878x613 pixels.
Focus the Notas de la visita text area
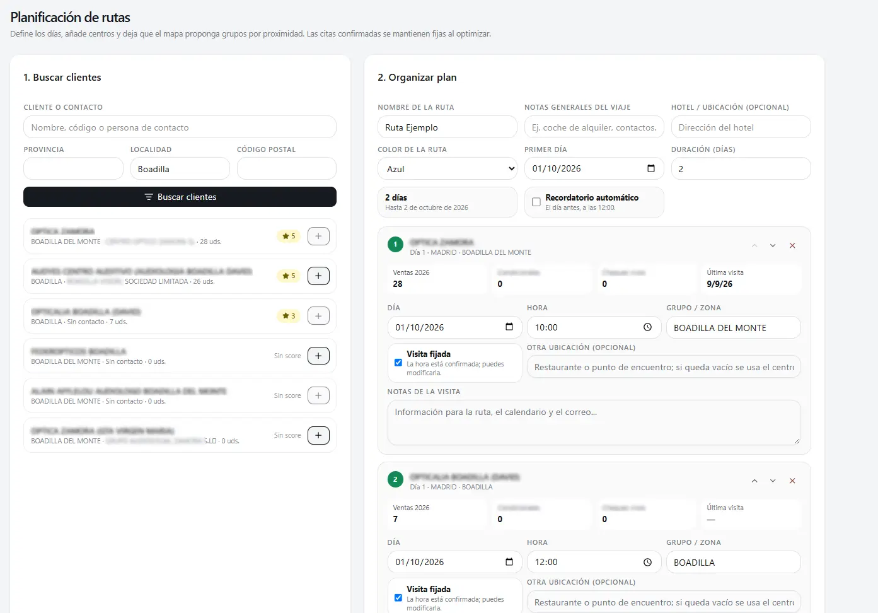pos(594,423)
